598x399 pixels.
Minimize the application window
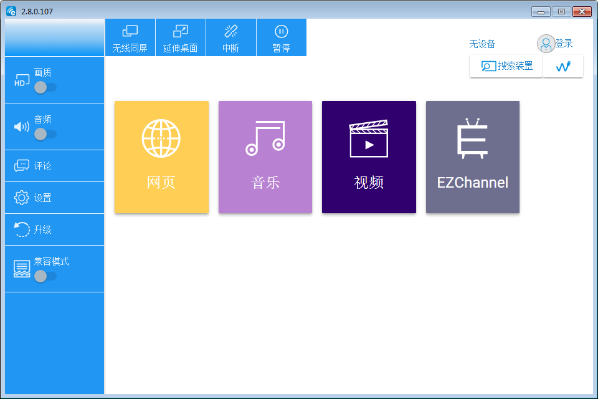(x=541, y=12)
